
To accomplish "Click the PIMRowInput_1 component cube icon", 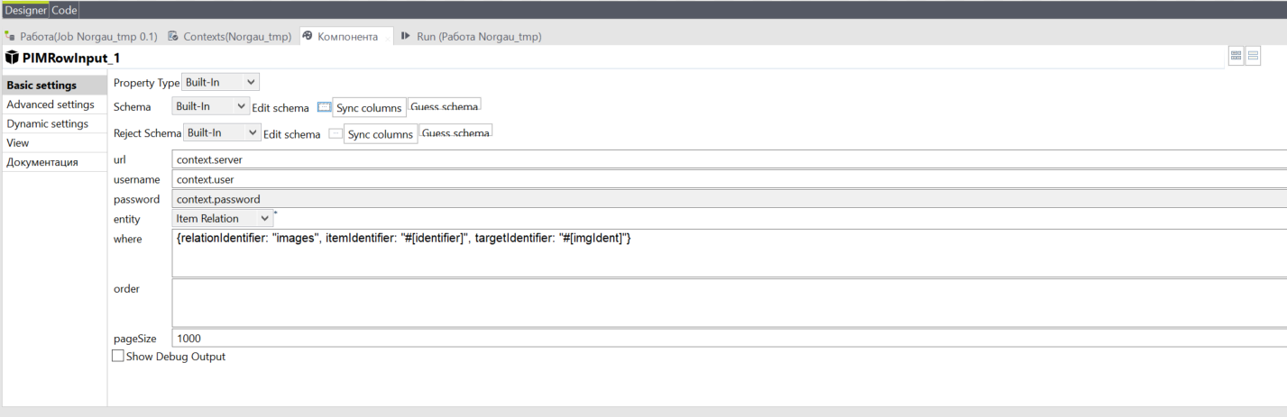I will tap(12, 57).
